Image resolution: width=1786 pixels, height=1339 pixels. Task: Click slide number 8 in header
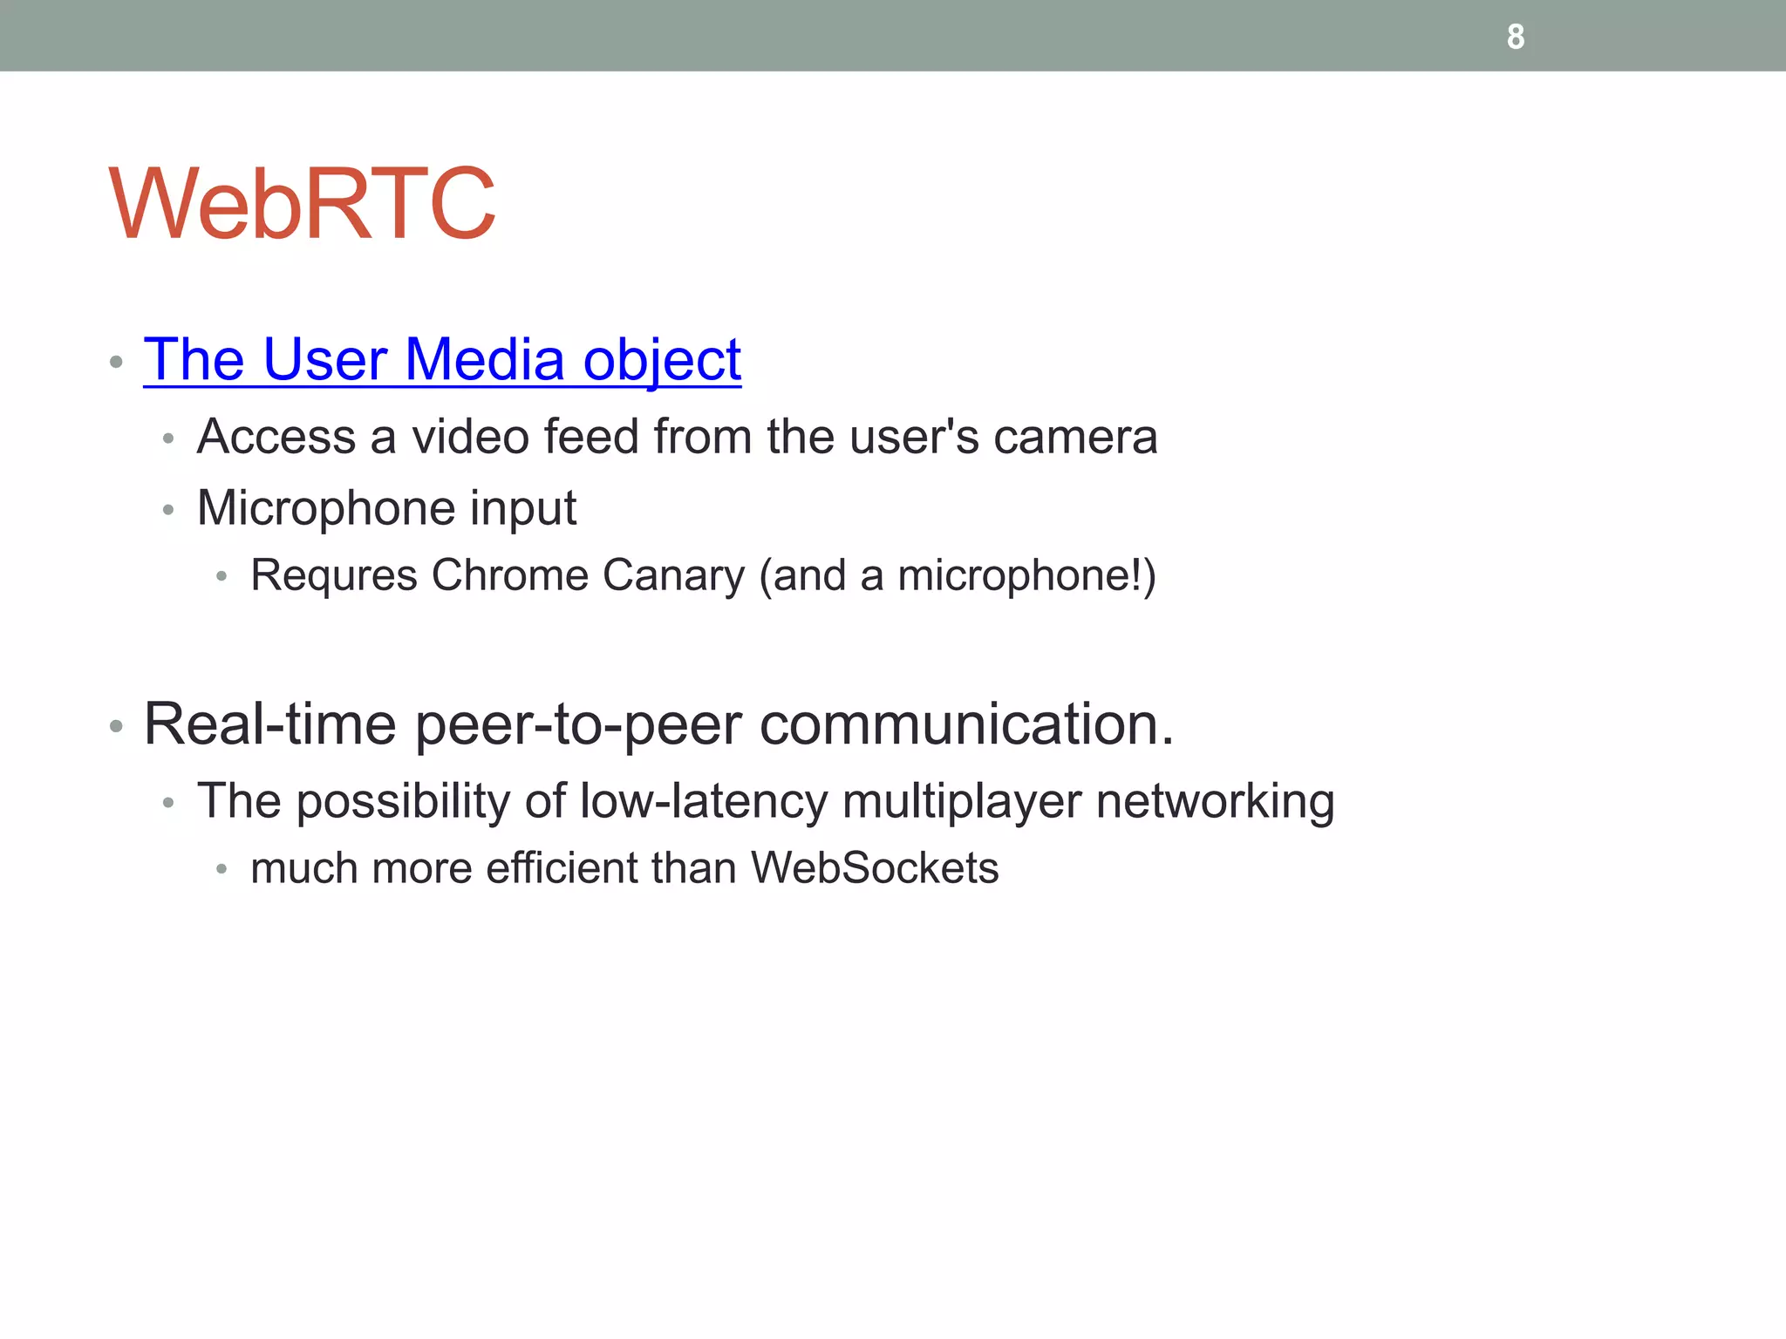click(1516, 37)
